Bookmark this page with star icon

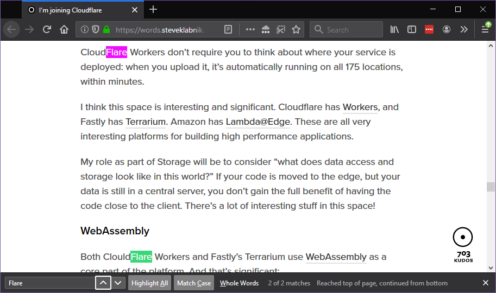[x=296, y=30]
